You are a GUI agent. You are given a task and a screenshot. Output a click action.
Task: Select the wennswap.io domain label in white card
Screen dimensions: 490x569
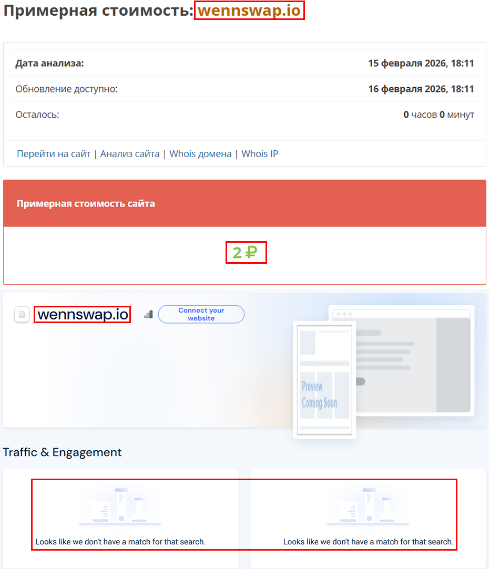(x=82, y=314)
